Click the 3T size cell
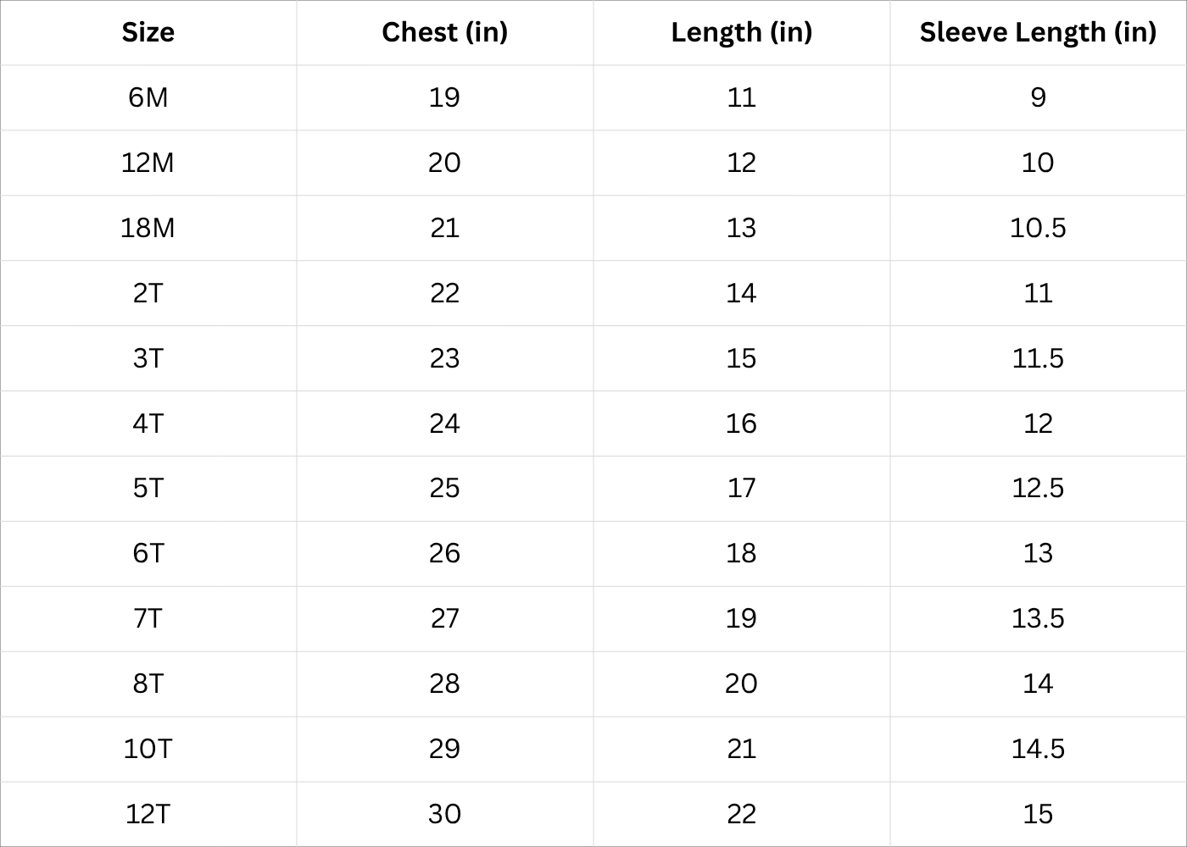 point(148,358)
